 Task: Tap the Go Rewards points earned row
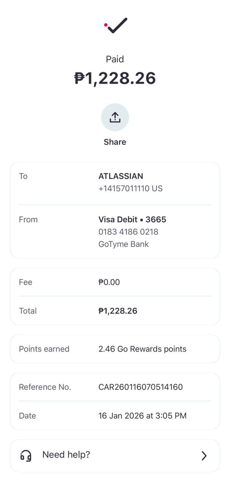(x=142, y=349)
